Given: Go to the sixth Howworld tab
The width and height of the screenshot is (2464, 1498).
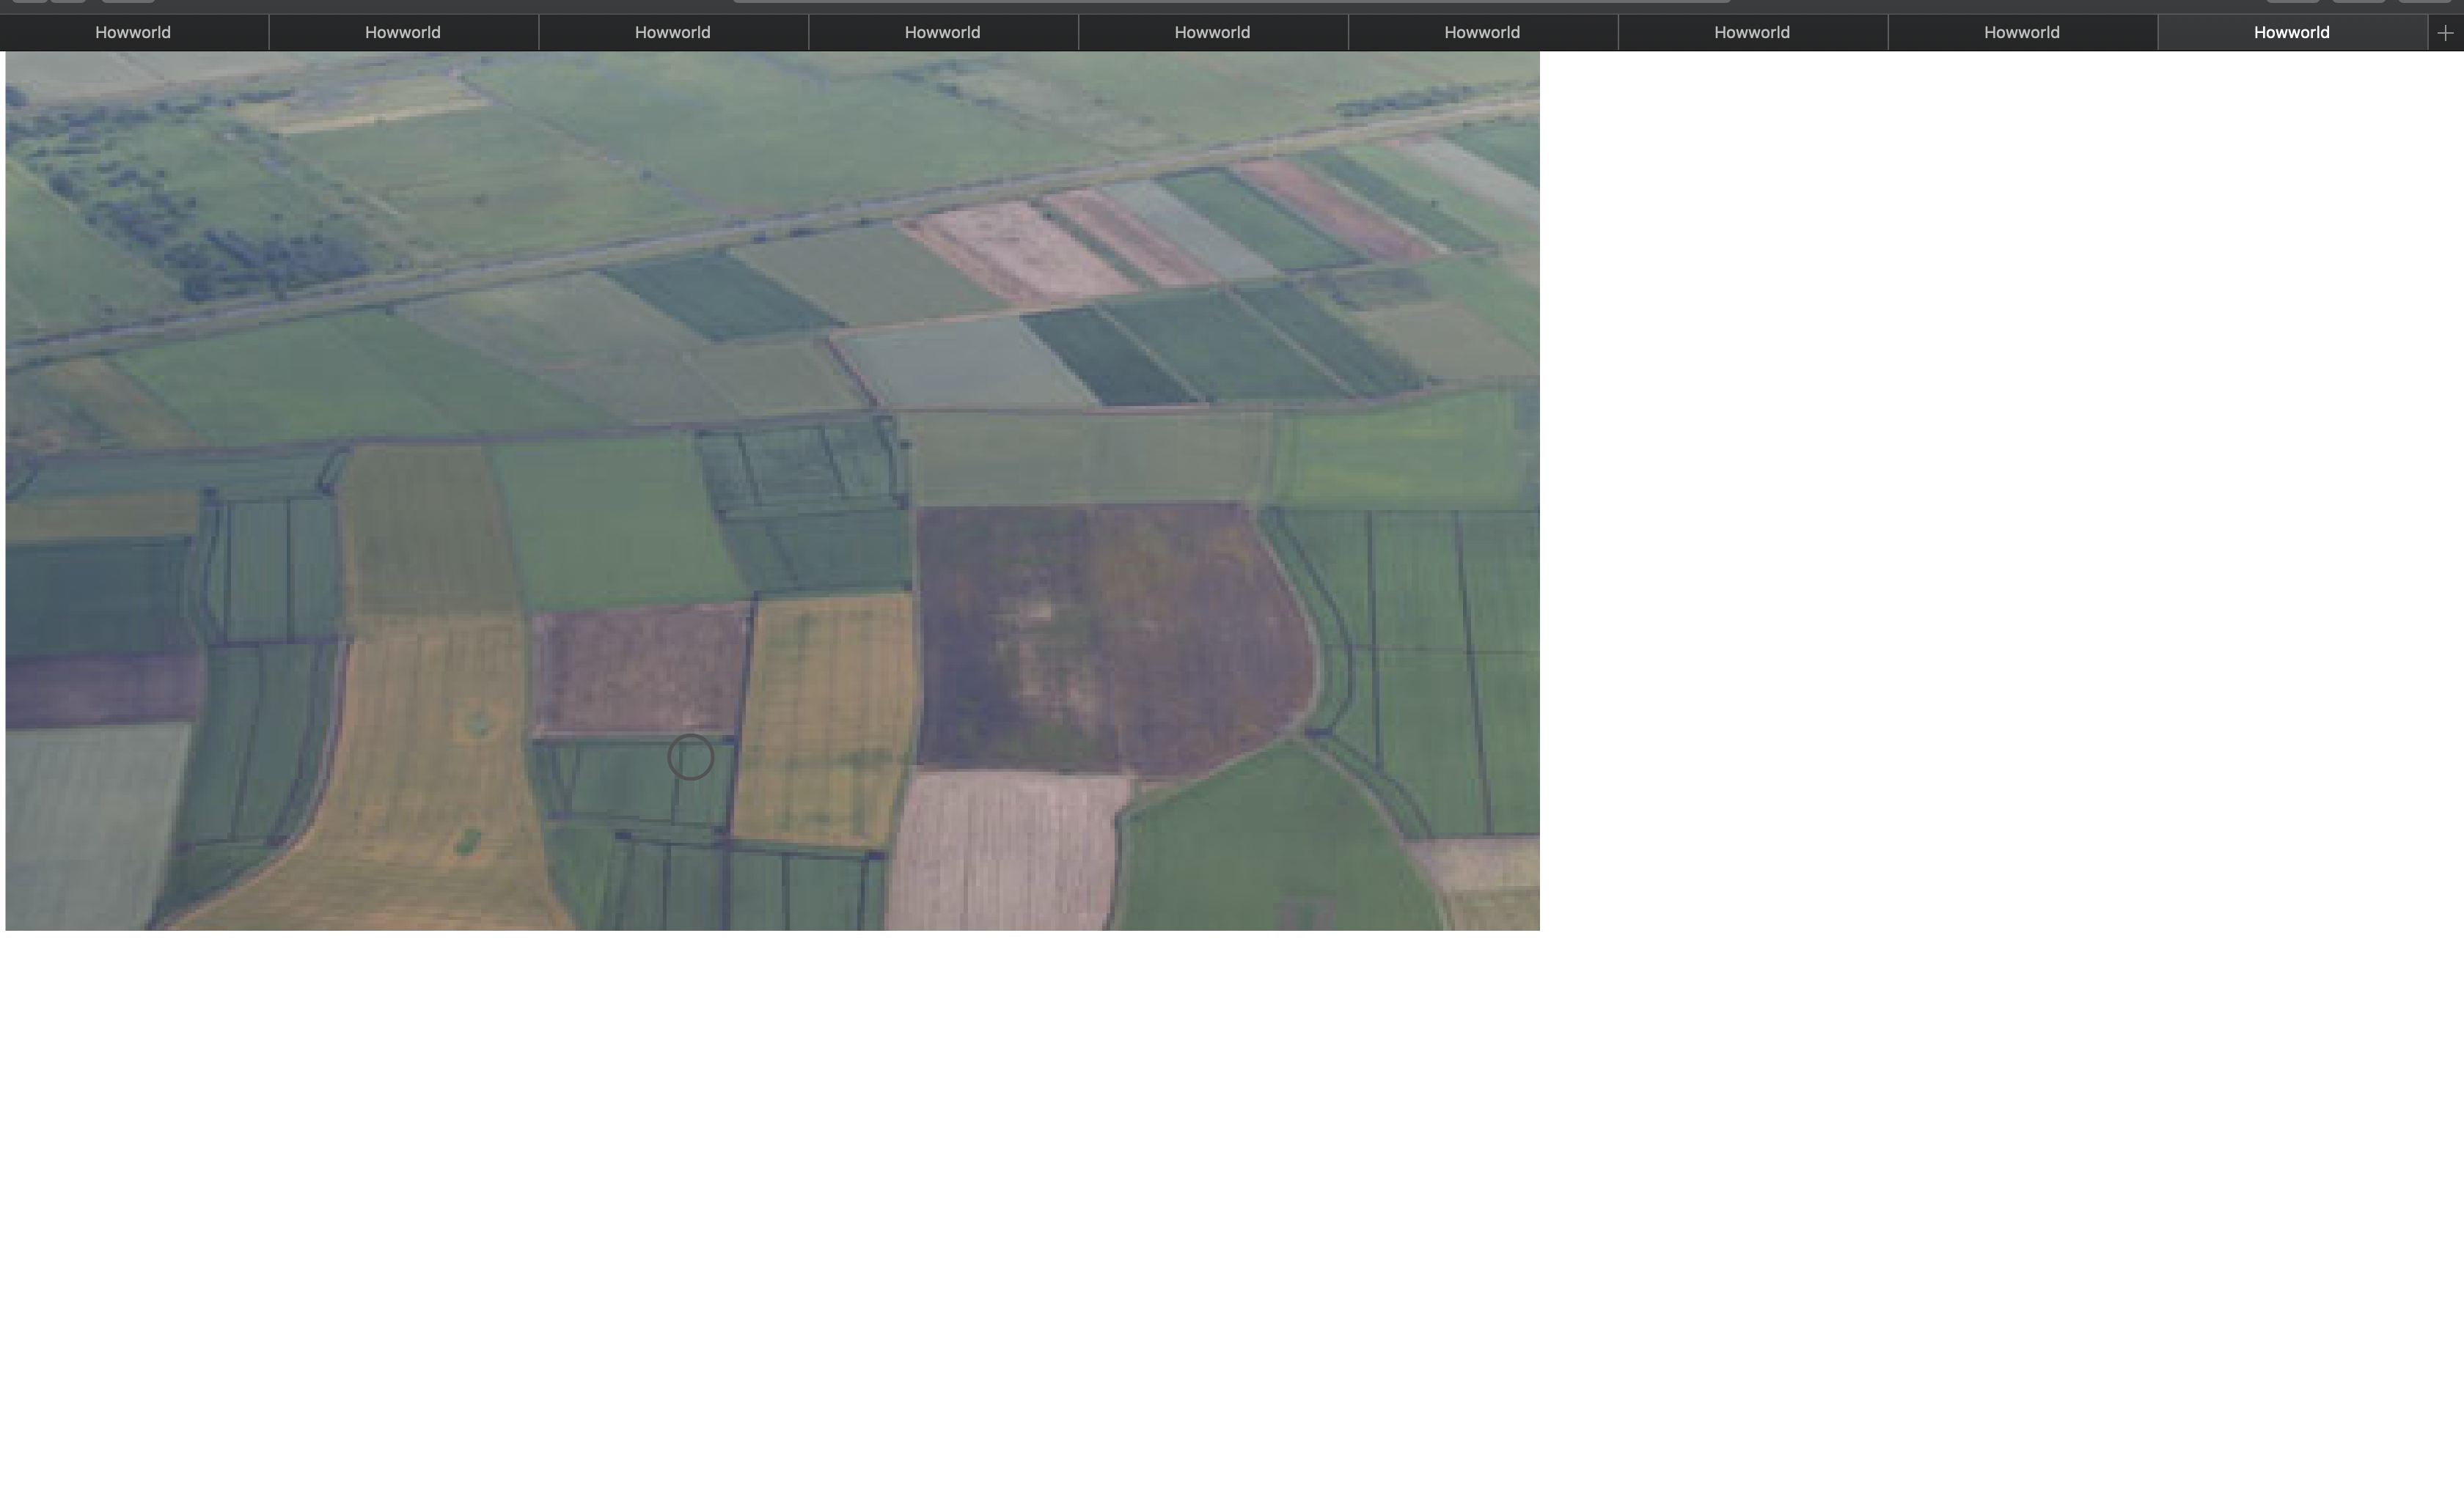Looking at the screenshot, I should [x=1482, y=33].
